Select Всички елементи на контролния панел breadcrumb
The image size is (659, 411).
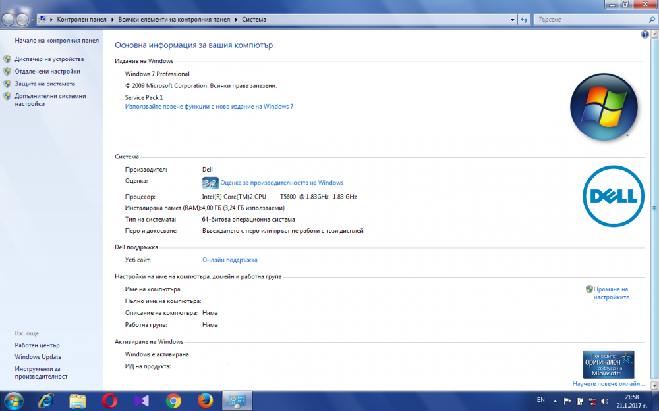[x=174, y=19]
